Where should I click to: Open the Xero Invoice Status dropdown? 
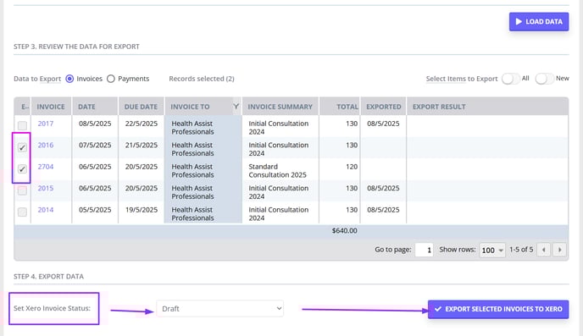(220, 309)
